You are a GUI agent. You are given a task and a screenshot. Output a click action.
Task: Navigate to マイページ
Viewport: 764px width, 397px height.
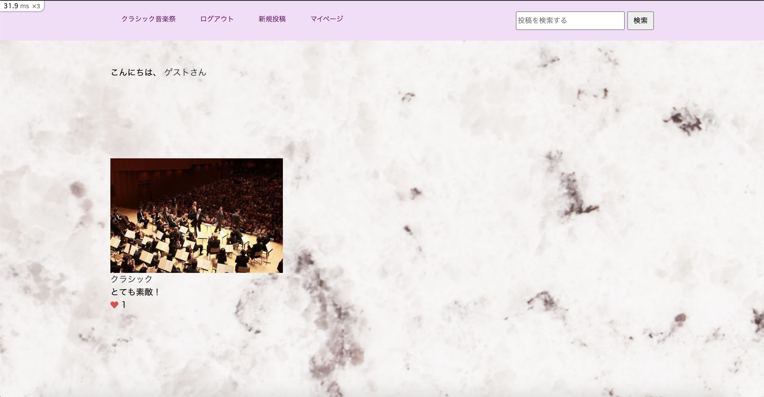(x=327, y=19)
